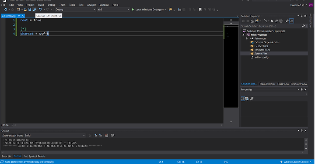Switch to the Team Explorer tab
Viewport: 315px width, 164px height.
pyautogui.click(x=267, y=84)
